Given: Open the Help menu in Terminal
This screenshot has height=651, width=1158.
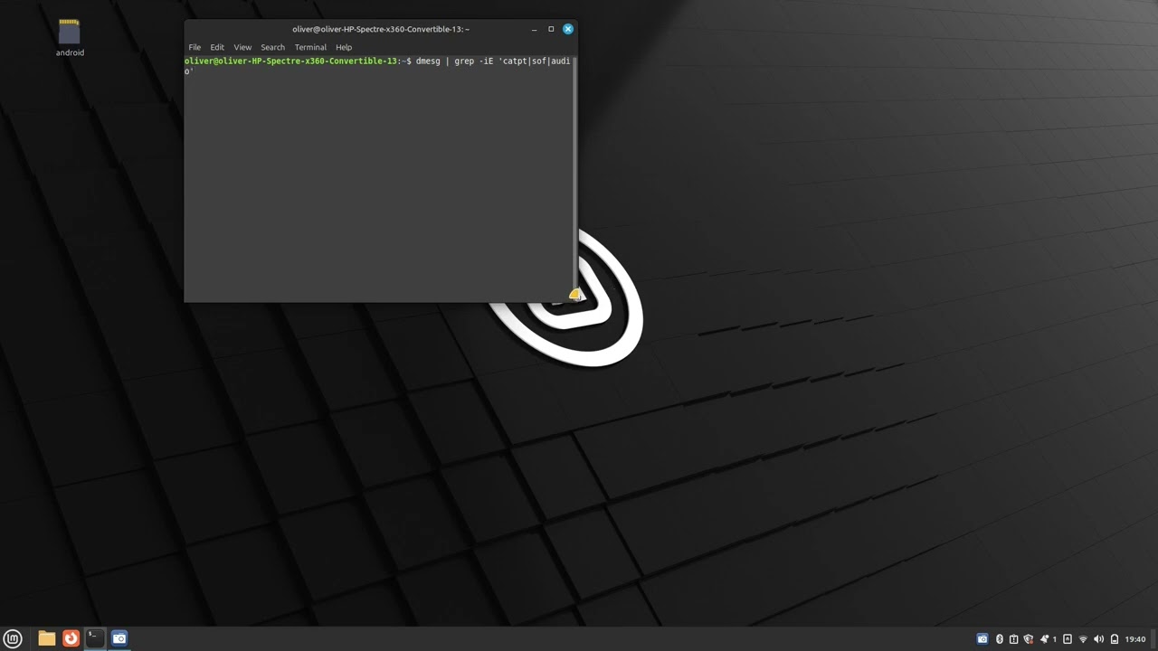Looking at the screenshot, I should 344,47.
